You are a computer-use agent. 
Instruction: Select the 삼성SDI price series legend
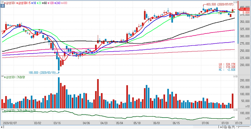click(10, 3)
